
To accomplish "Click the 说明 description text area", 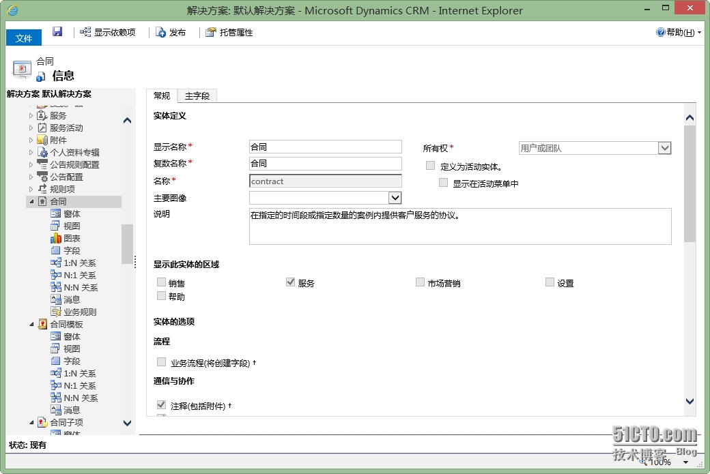I will click(x=460, y=226).
